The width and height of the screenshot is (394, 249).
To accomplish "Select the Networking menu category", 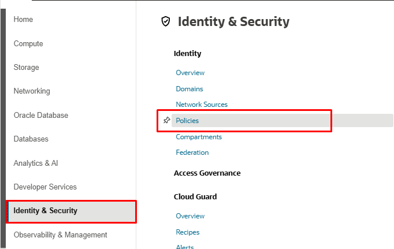I will pyautogui.click(x=32, y=91).
